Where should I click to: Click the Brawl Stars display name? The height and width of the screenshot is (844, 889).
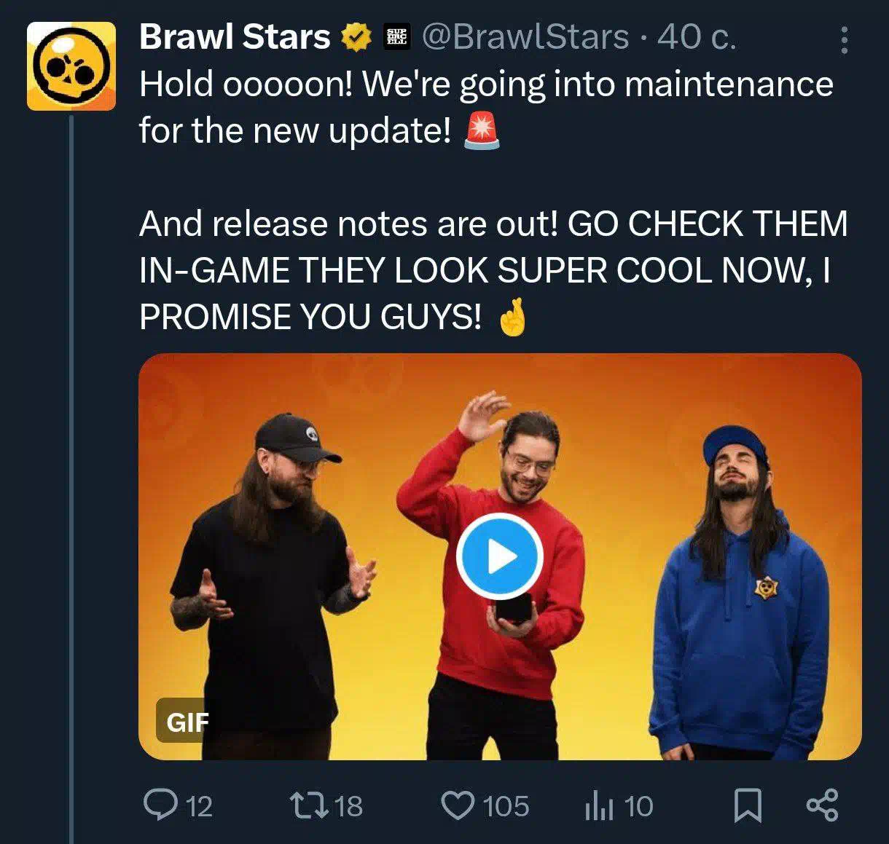(x=235, y=37)
